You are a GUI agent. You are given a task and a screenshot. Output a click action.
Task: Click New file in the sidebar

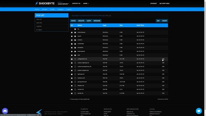tap(39, 23)
